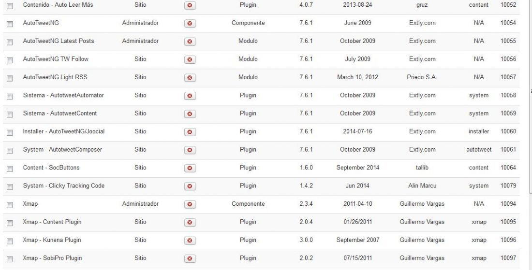Toggle status icon for Xmap component

[190, 204]
